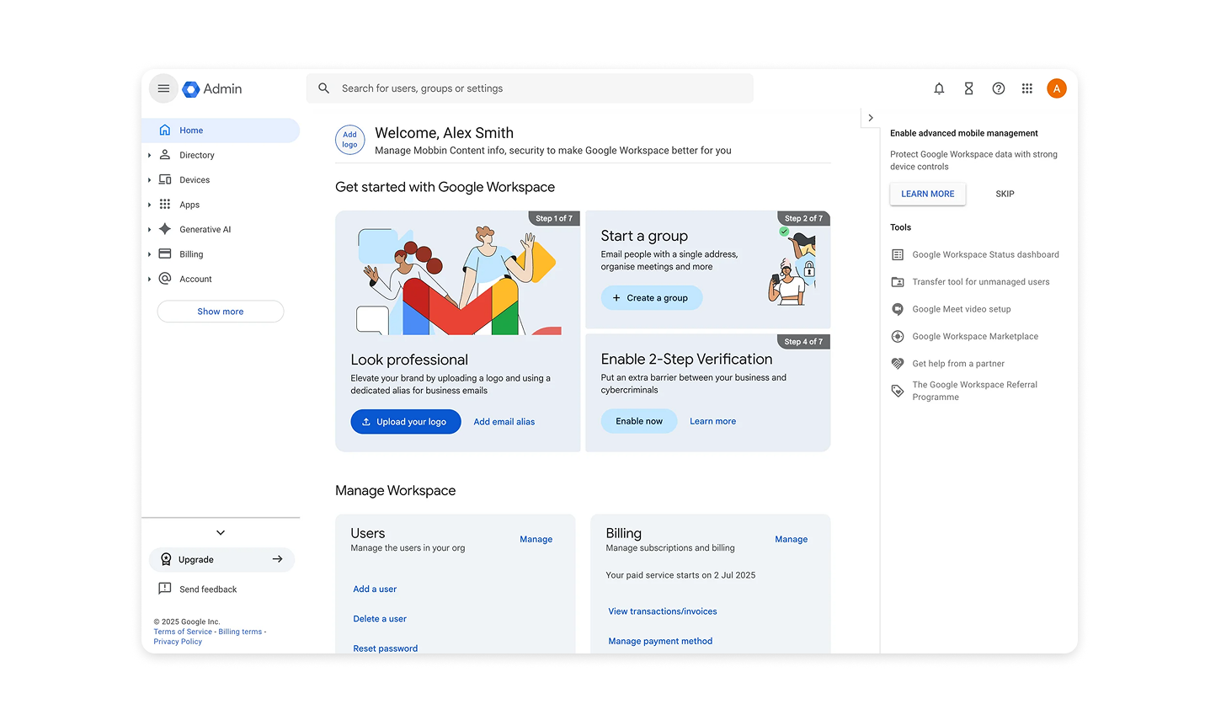Collapse the right side panel chevron
This screenshot has width=1221, height=720.
871,118
